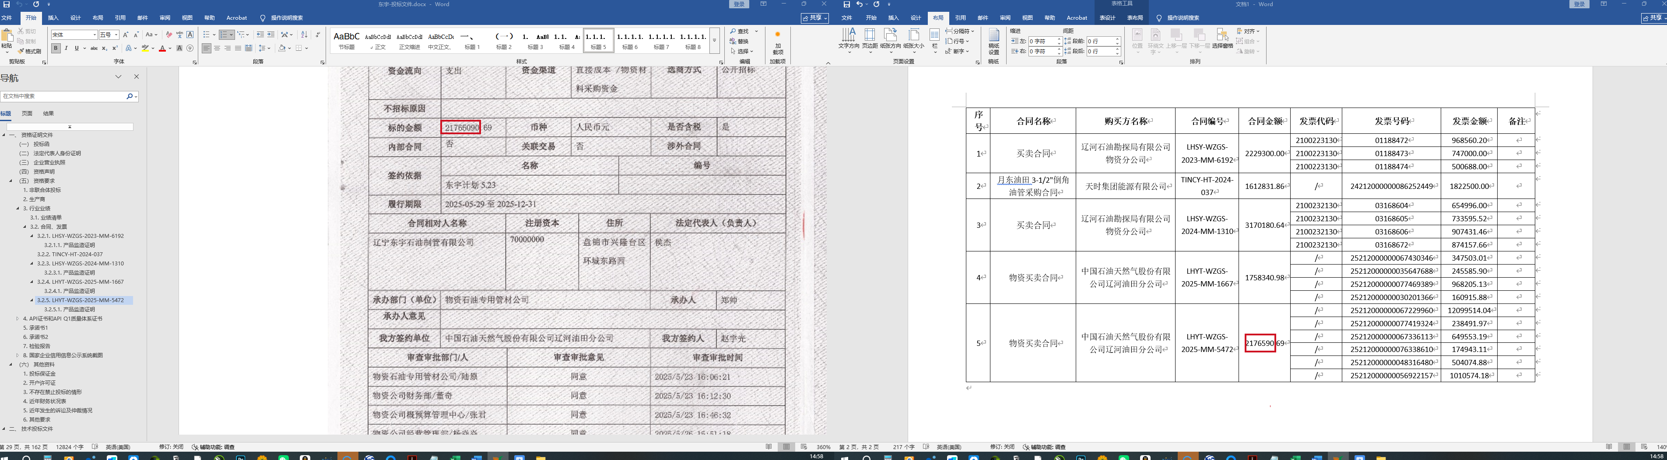Select 3.2.2. TINCY-HT-2024-037 in navigation
Screen dimensions: 1667x460
[69, 255]
